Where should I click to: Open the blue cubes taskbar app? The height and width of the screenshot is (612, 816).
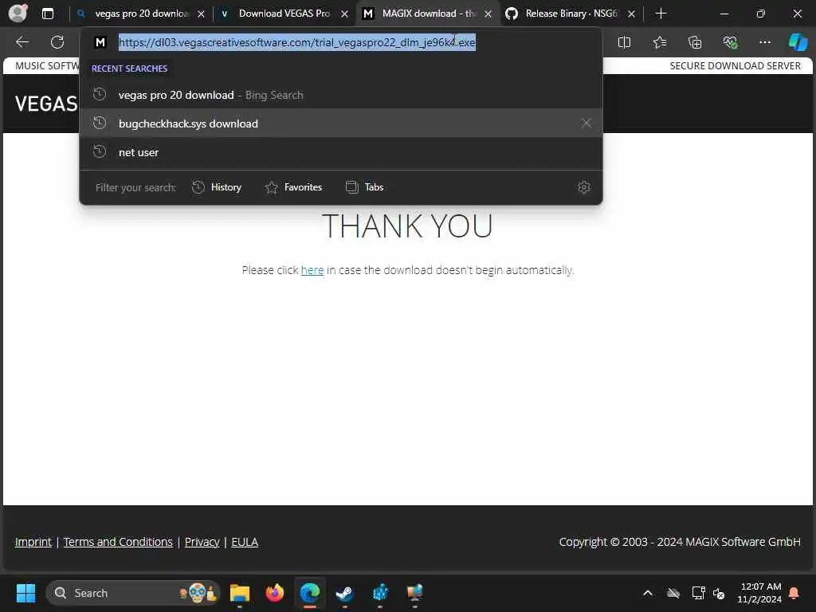380,593
